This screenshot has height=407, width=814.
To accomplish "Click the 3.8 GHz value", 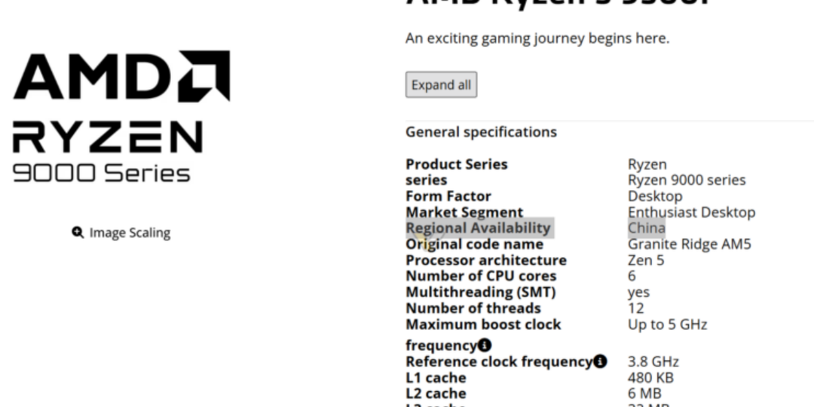I will tap(653, 361).
